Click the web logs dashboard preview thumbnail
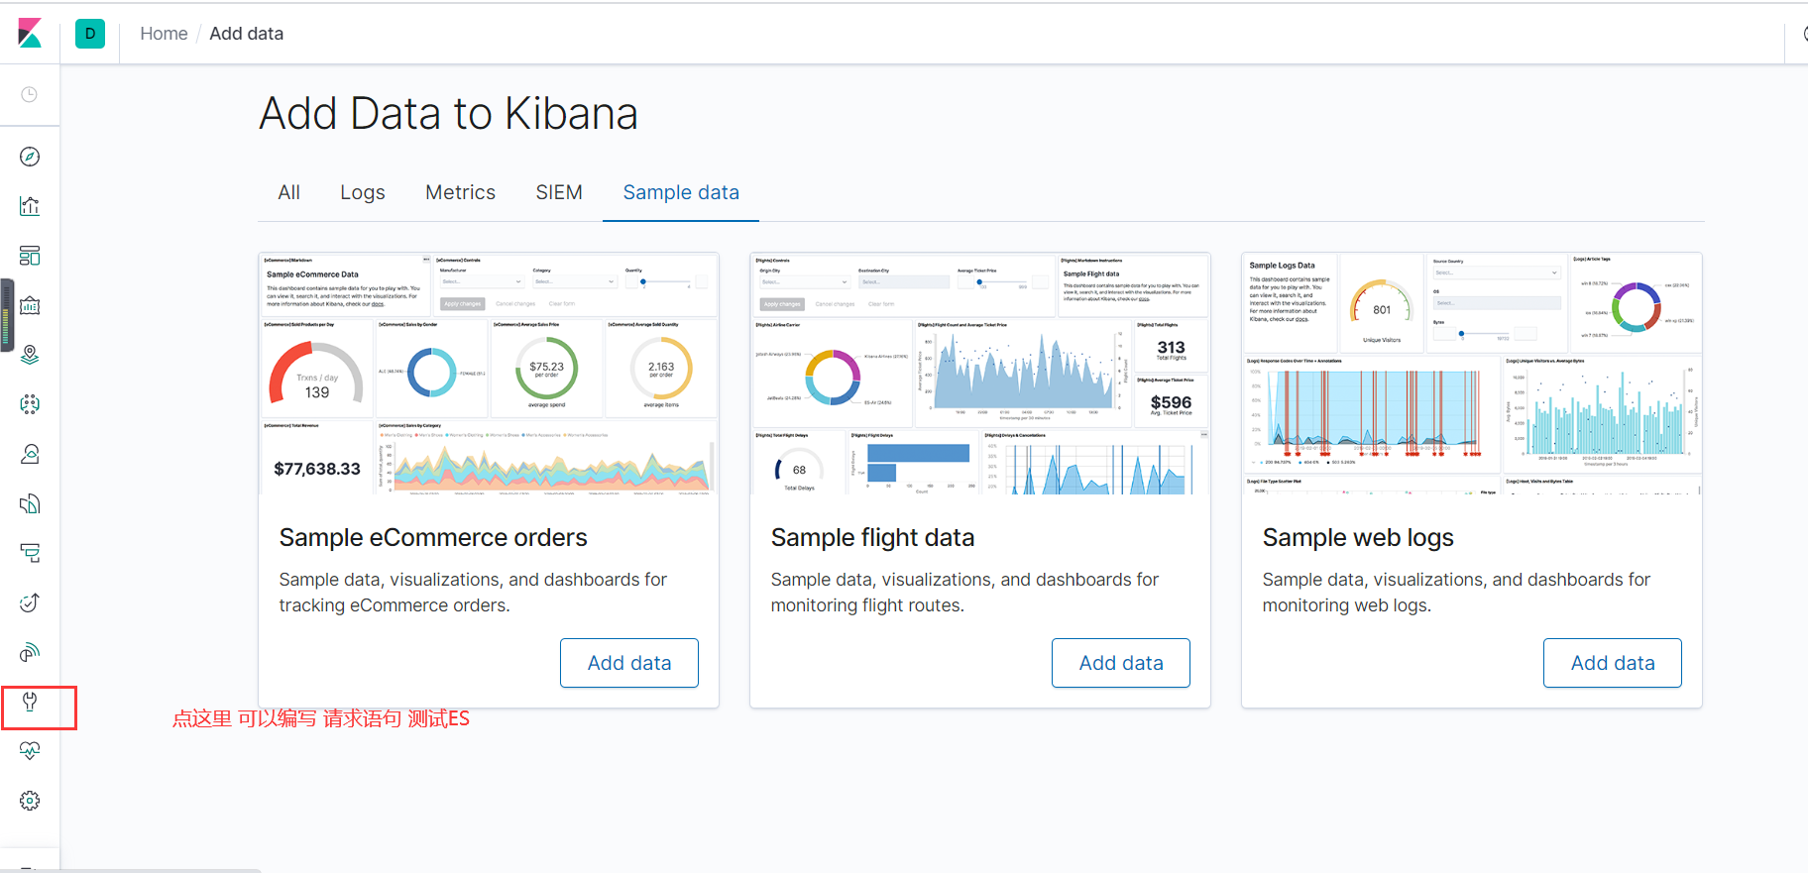 tap(1472, 374)
